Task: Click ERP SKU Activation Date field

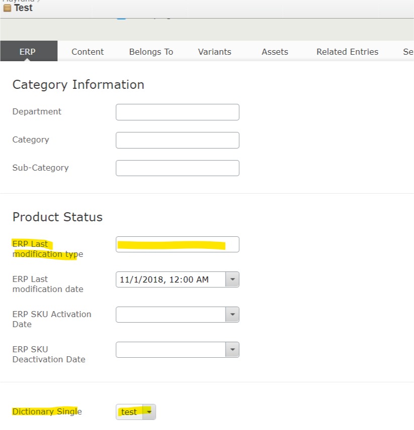Action: [171, 315]
